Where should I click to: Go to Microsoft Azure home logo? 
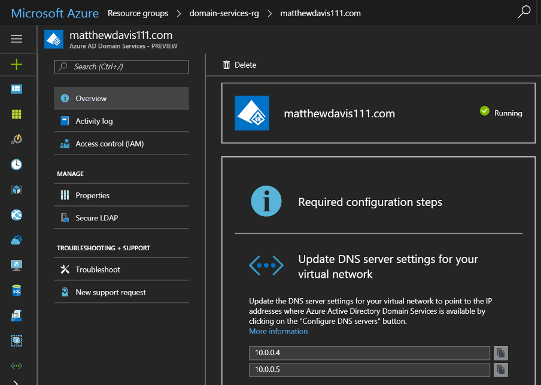pos(55,13)
